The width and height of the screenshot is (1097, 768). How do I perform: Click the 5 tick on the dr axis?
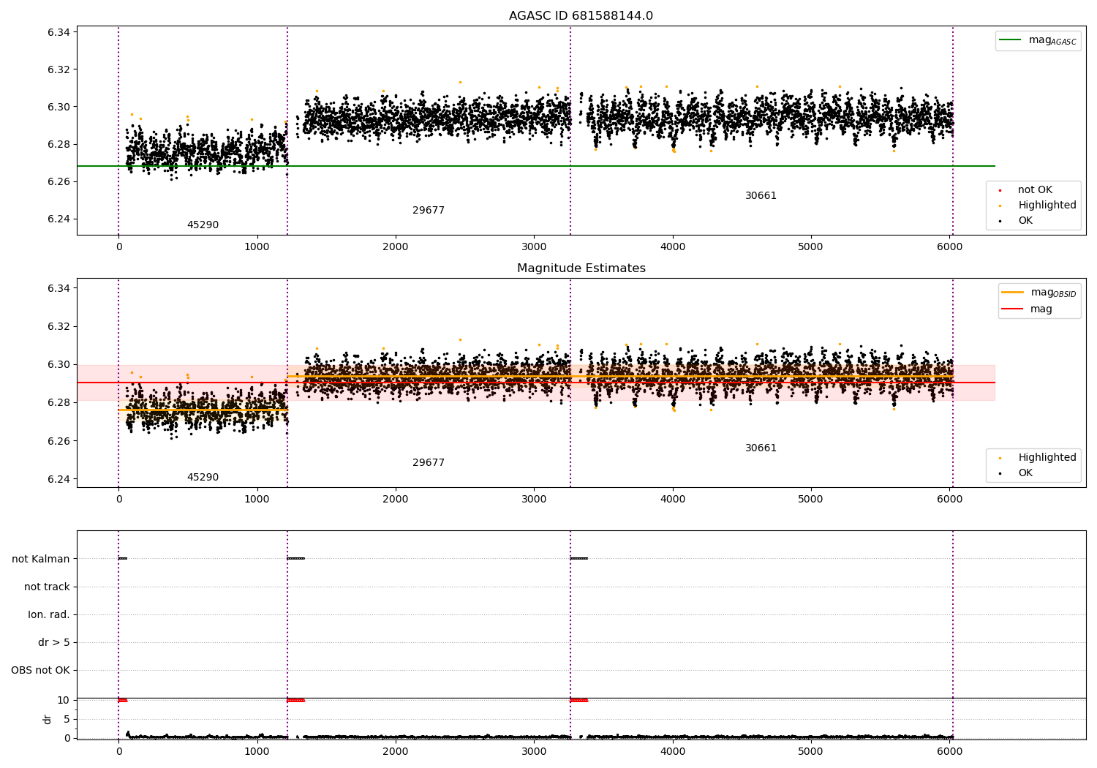point(67,719)
